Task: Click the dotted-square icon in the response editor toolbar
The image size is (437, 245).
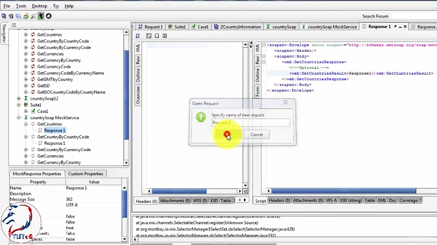Action: click(x=149, y=35)
